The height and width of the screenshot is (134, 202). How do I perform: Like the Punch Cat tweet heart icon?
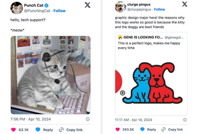tap(13, 130)
